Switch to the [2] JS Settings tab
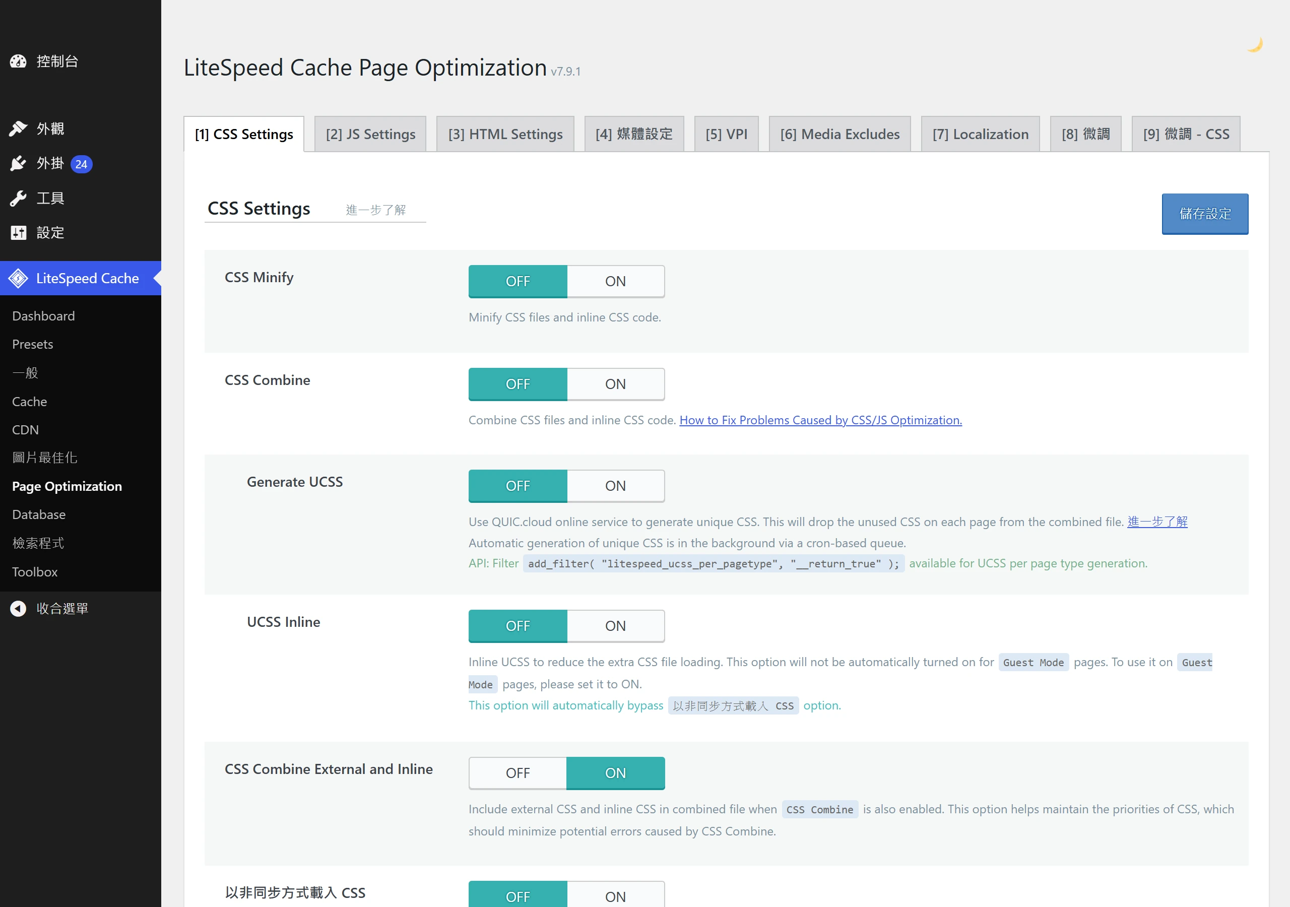Viewport: 1290px width, 907px height. tap(370, 135)
